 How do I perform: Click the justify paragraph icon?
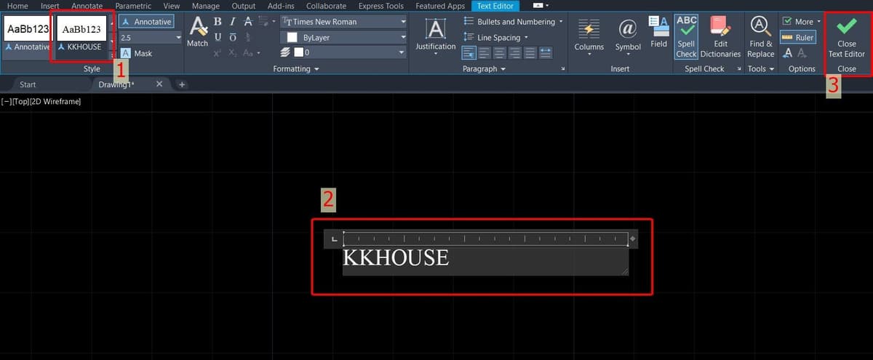click(x=530, y=52)
